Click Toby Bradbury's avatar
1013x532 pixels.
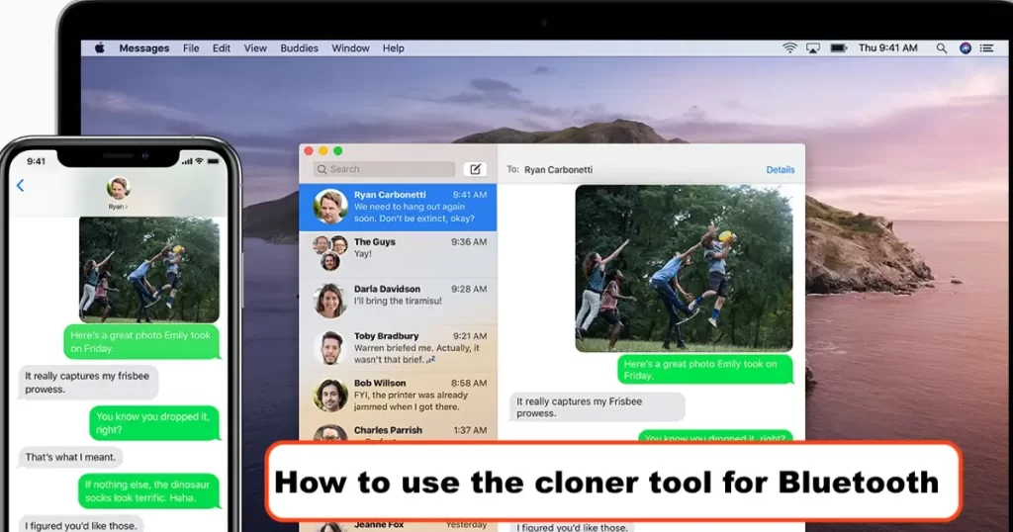pyautogui.click(x=330, y=348)
